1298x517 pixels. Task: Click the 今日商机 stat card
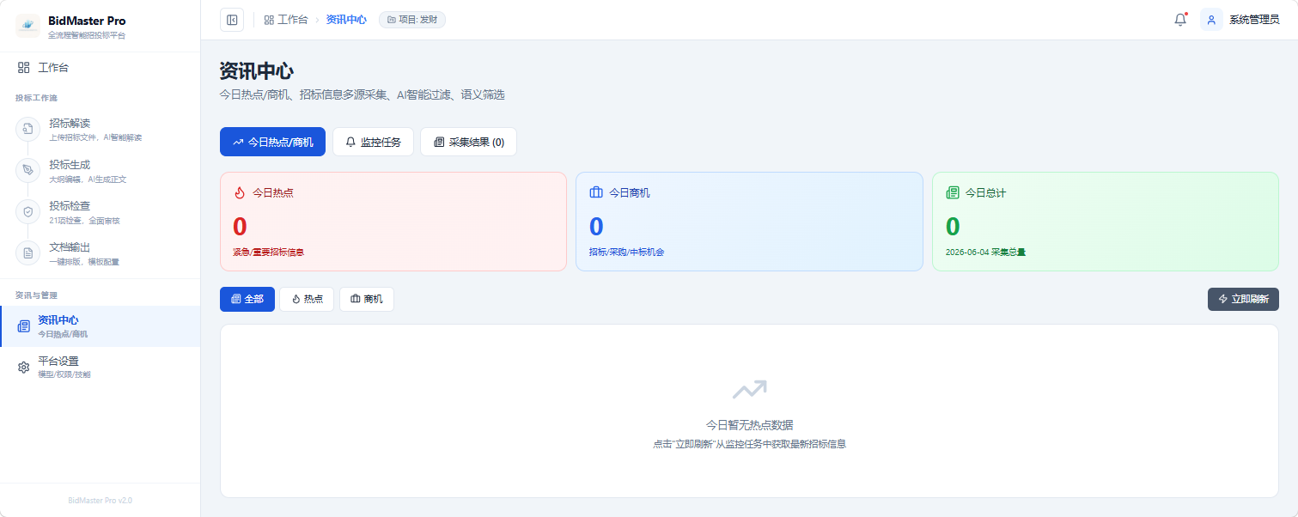[x=749, y=222]
